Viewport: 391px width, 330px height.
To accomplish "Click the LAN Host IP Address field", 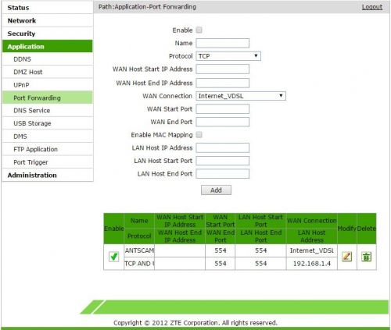I will pyautogui.click(x=223, y=147).
